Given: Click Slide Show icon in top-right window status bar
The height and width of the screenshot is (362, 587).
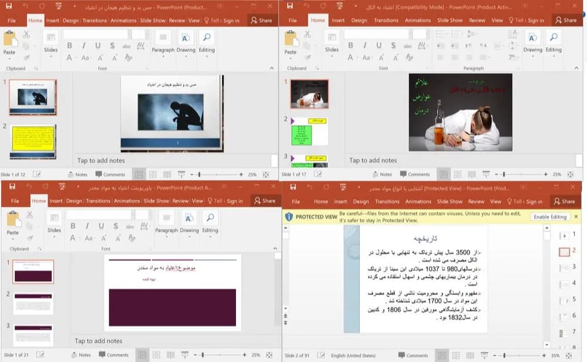Looking at the screenshot, I should click(x=486, y=175).
